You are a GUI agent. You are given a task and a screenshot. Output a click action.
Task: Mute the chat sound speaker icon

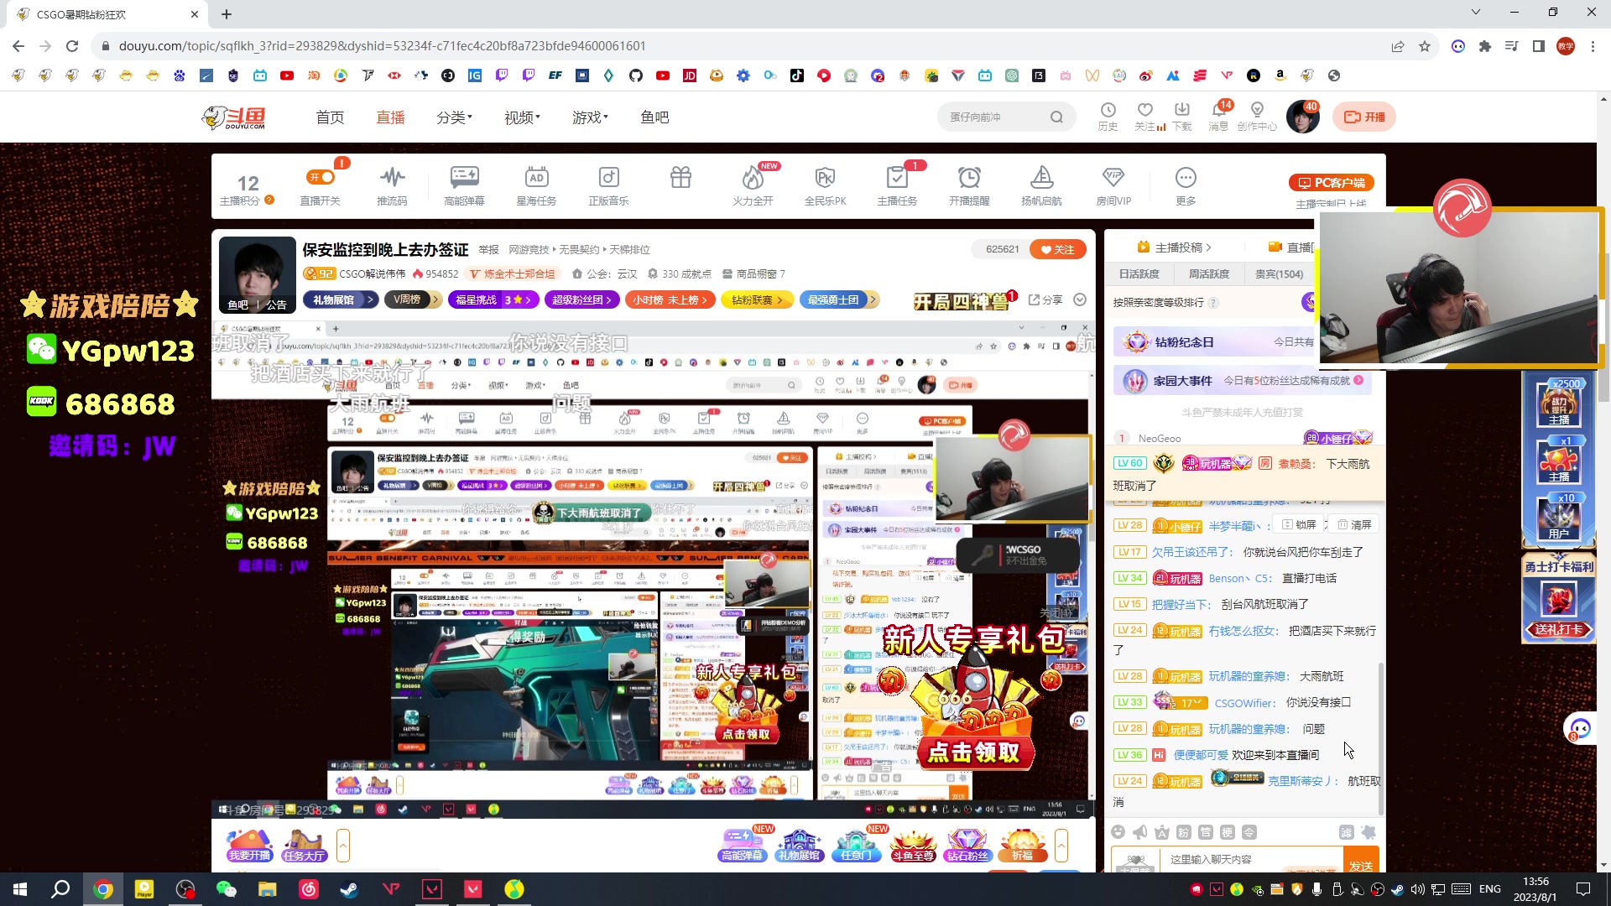(1139, 831)
